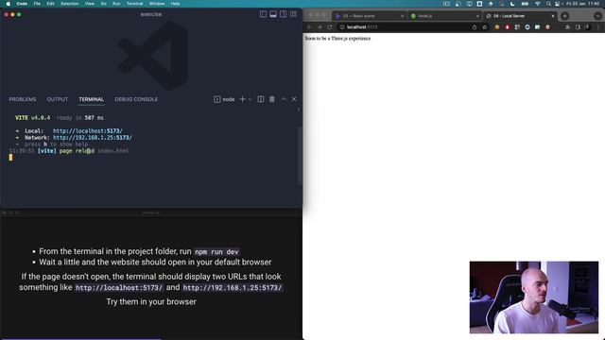
Task: Go back in the browser
Action: click(x=309, y=27)
